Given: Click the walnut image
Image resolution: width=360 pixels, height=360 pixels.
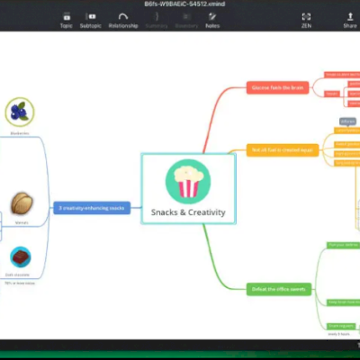Looking at the screenshot, I should (x=22, y=203).
